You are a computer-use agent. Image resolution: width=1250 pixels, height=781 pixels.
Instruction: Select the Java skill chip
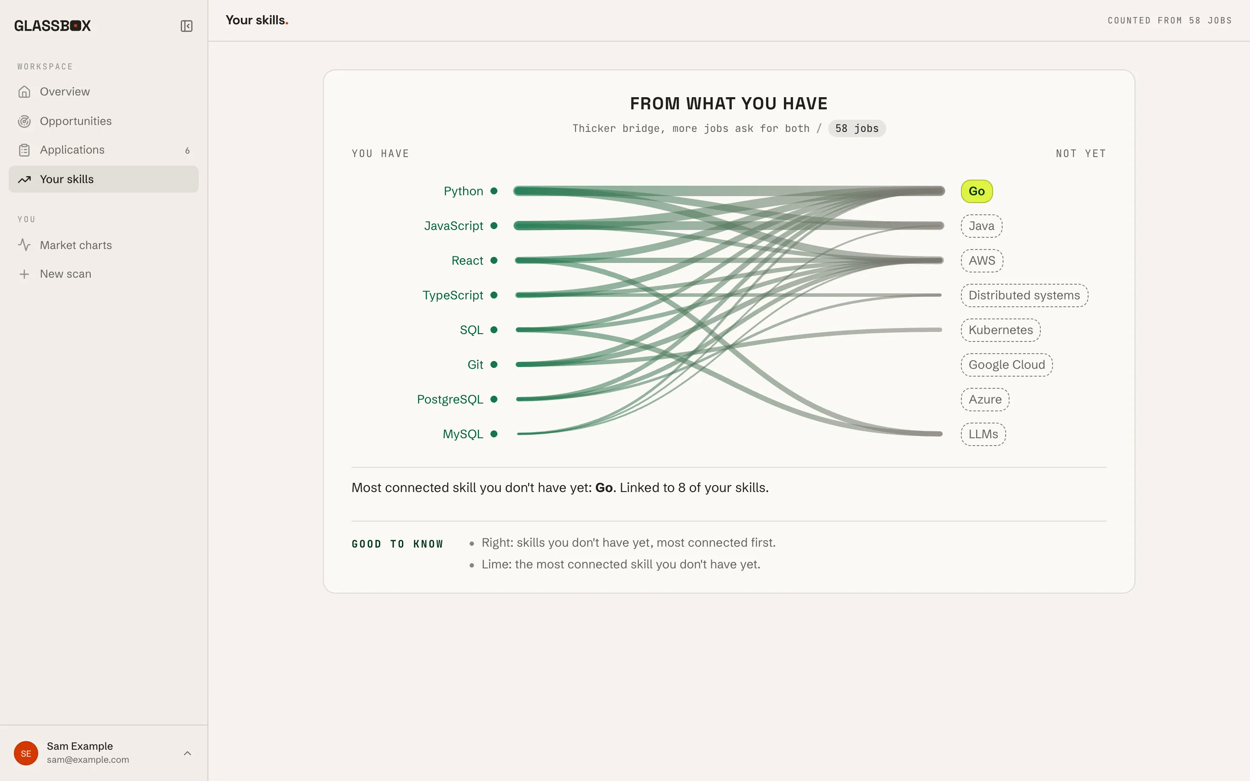pos(981,226)
